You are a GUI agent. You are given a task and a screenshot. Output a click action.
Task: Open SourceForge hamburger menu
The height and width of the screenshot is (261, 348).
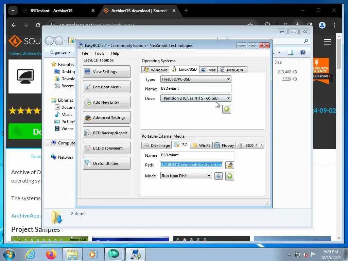(x=328, y=42)
